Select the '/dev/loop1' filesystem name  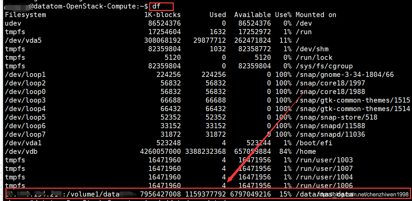[x=26, y=75]
